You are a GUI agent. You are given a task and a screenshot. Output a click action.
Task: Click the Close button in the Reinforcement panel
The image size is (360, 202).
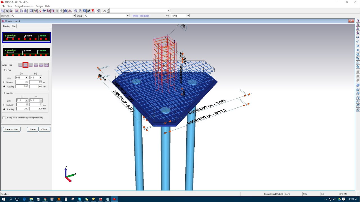(x=44, y=129)
